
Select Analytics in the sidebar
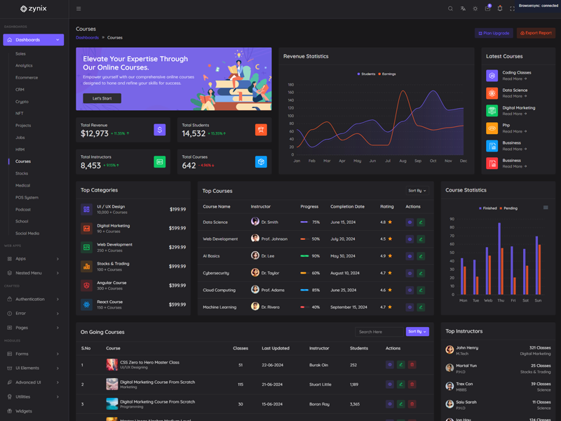(x=24, y=65)
